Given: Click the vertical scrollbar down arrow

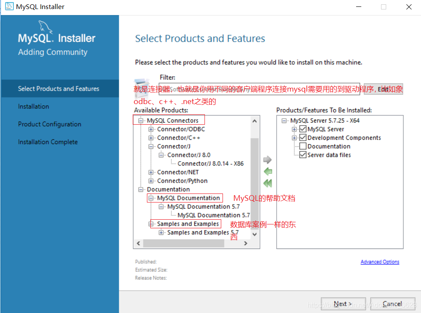Looking at the screenshot, I should (x=254, y=234).
